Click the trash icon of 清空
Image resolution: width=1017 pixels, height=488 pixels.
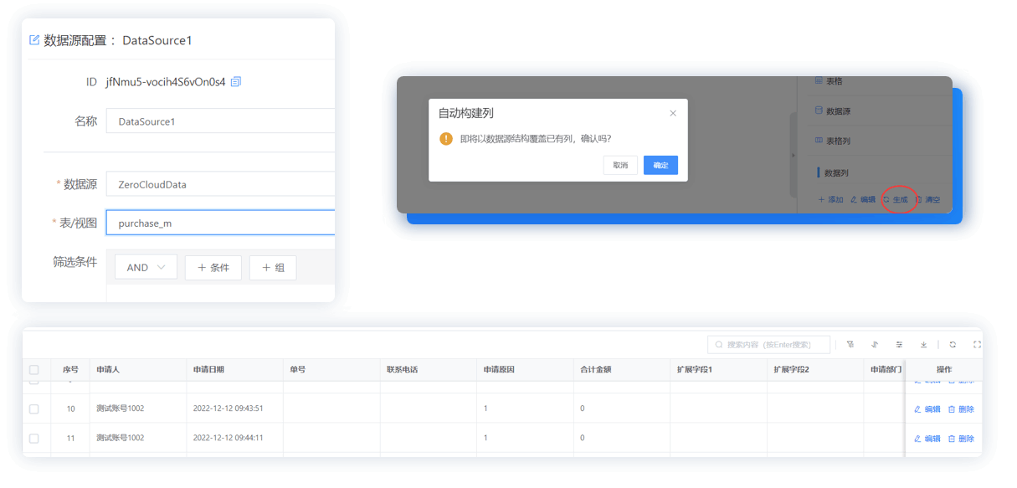(918, 200)
